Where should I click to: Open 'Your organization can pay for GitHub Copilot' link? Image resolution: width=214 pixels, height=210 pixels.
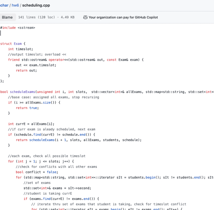click(123, 17)
